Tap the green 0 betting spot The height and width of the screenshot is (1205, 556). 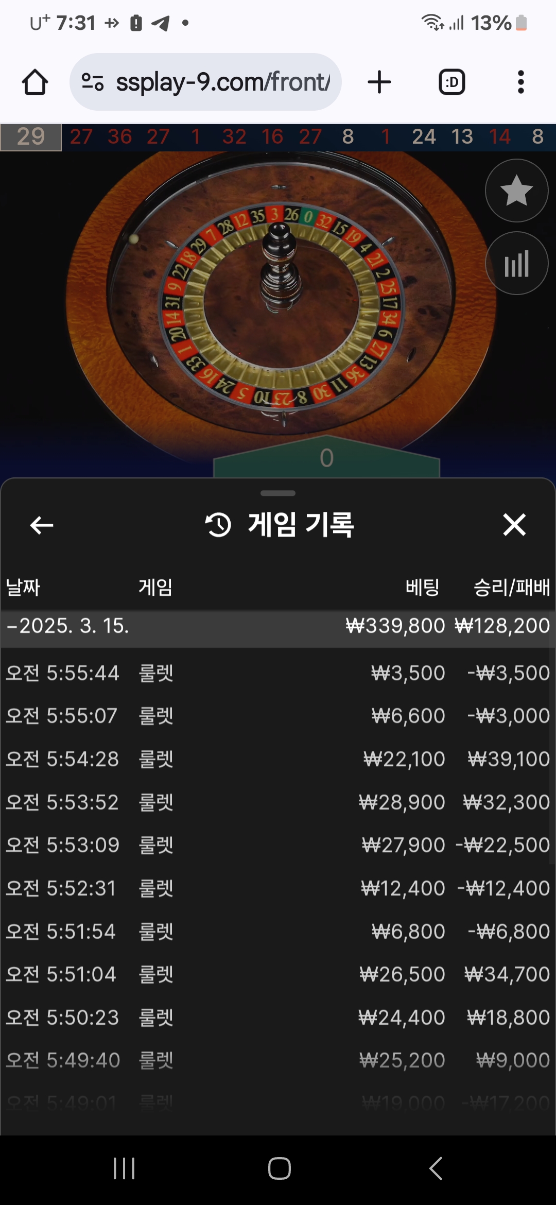pyautogui.click(x=326, y=458)
